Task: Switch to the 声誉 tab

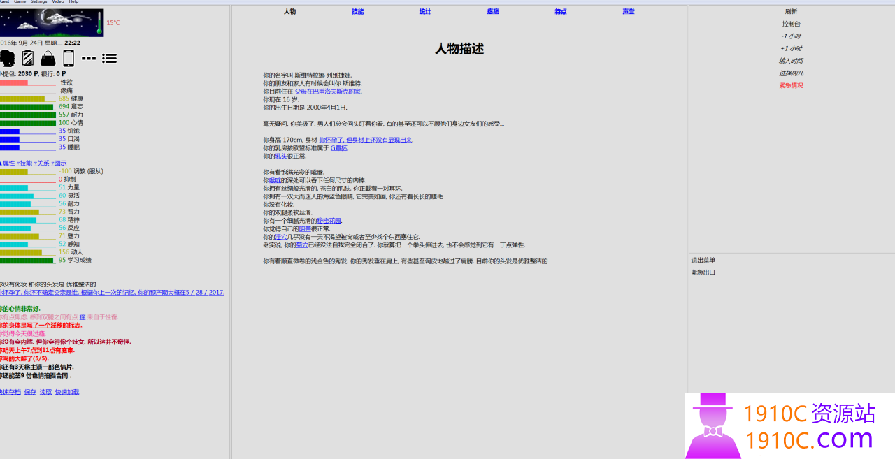Action: tap(629, 12)
